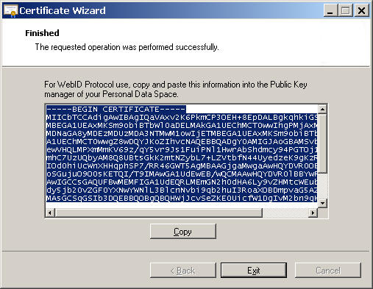The height and width of the screenshot is (289, 373).
Task: Click the horizontal scrollbar thumb
Action: click(x=158, y=213)
